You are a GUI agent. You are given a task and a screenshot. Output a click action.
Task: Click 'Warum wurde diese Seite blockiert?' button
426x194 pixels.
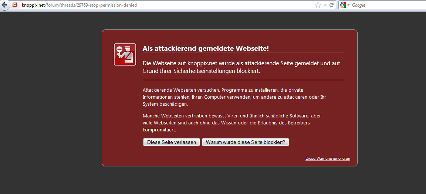[245, 142]
